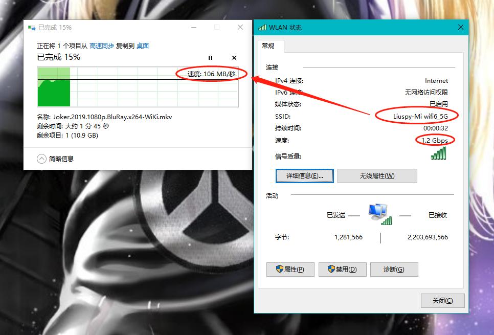Cancel the copy using the X icon
Viewport: 494px width, 335px height.
(234, 58)
